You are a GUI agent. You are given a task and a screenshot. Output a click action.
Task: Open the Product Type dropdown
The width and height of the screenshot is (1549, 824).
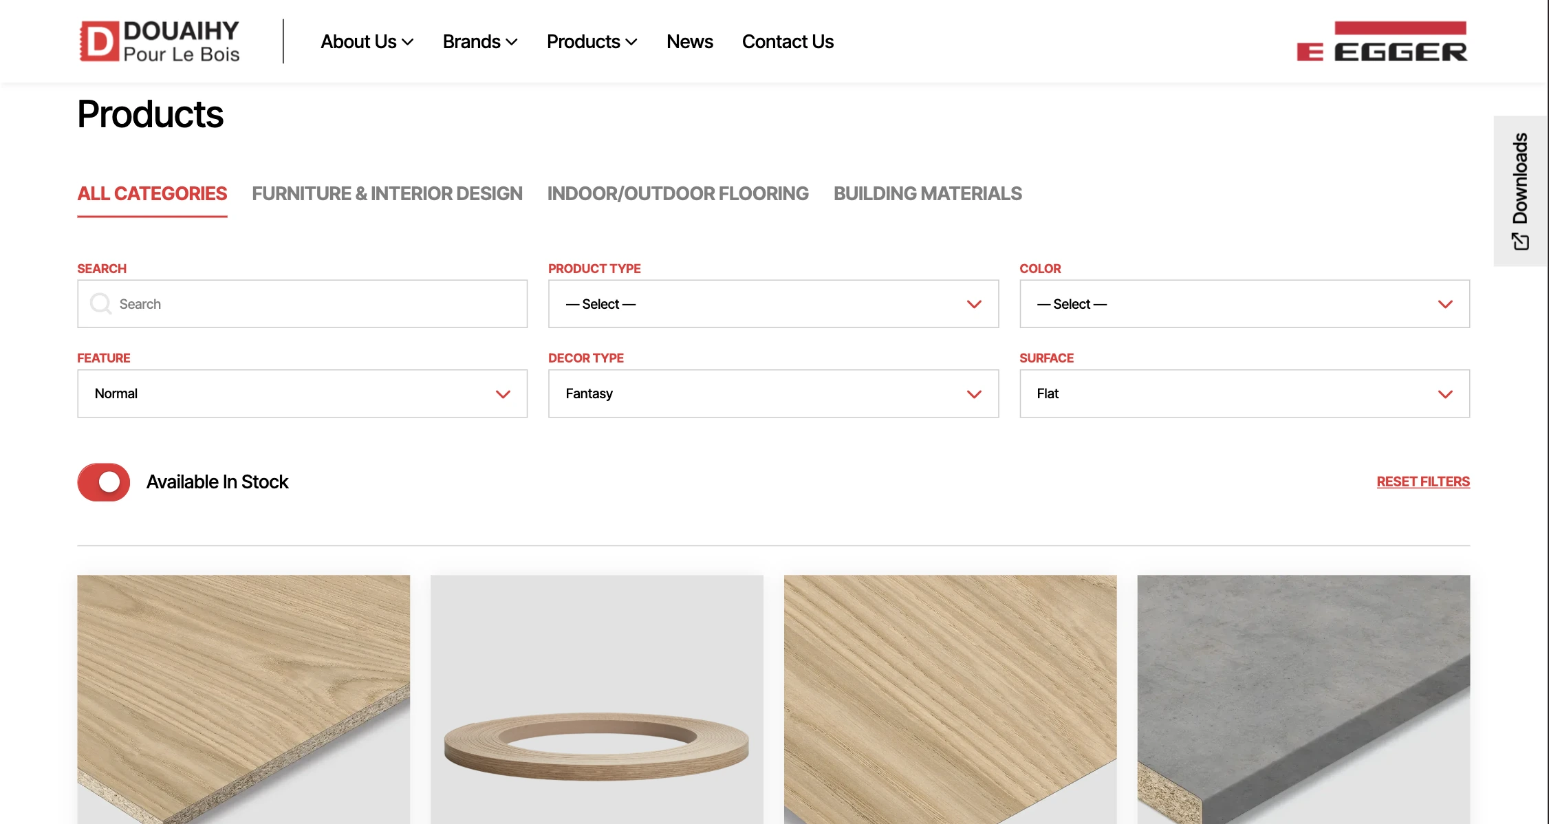click(x=773, y=304)
